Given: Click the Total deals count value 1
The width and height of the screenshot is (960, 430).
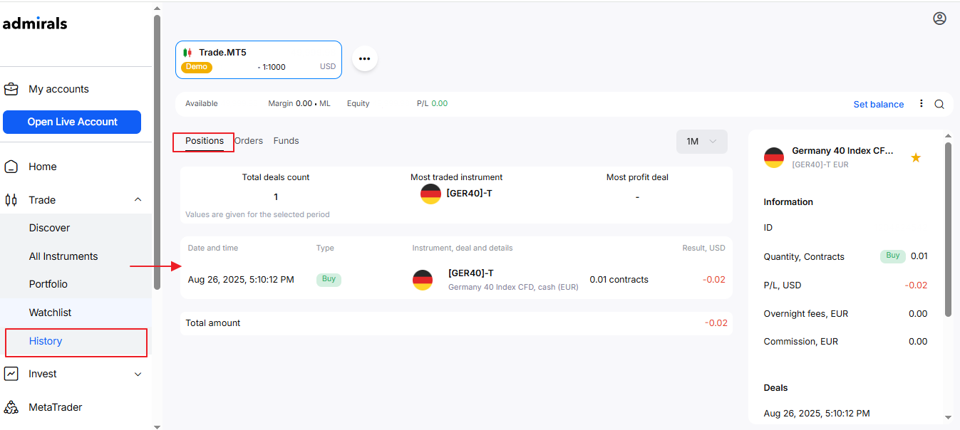Looking at the screenshot, I should pos(276,197).
